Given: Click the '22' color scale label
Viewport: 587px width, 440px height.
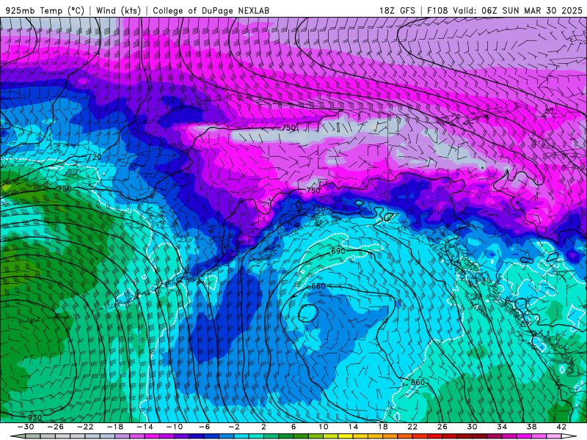Looking at the screenshot, I should coord(412,427).
